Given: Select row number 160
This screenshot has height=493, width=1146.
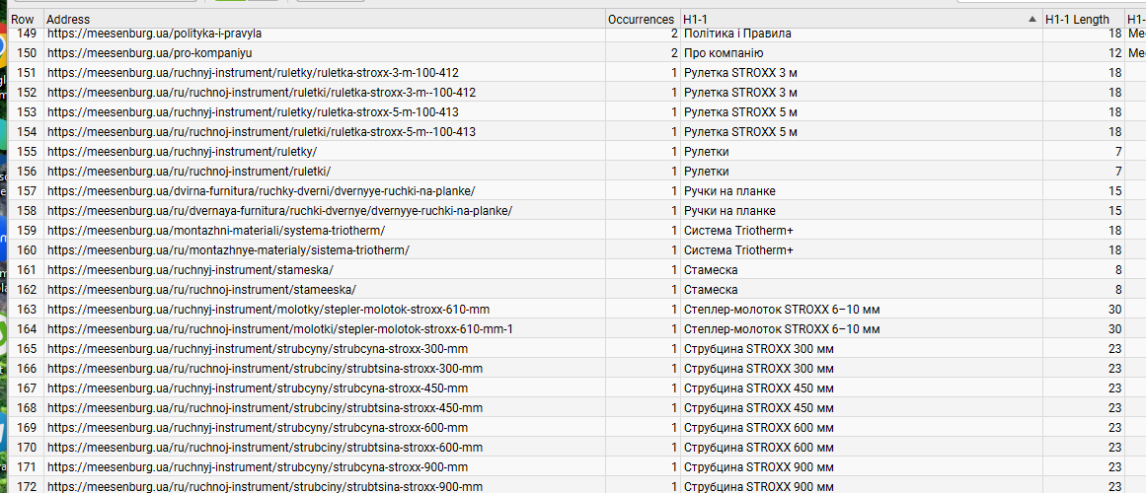Looking at the screenshot, I should tap(26, 249).
